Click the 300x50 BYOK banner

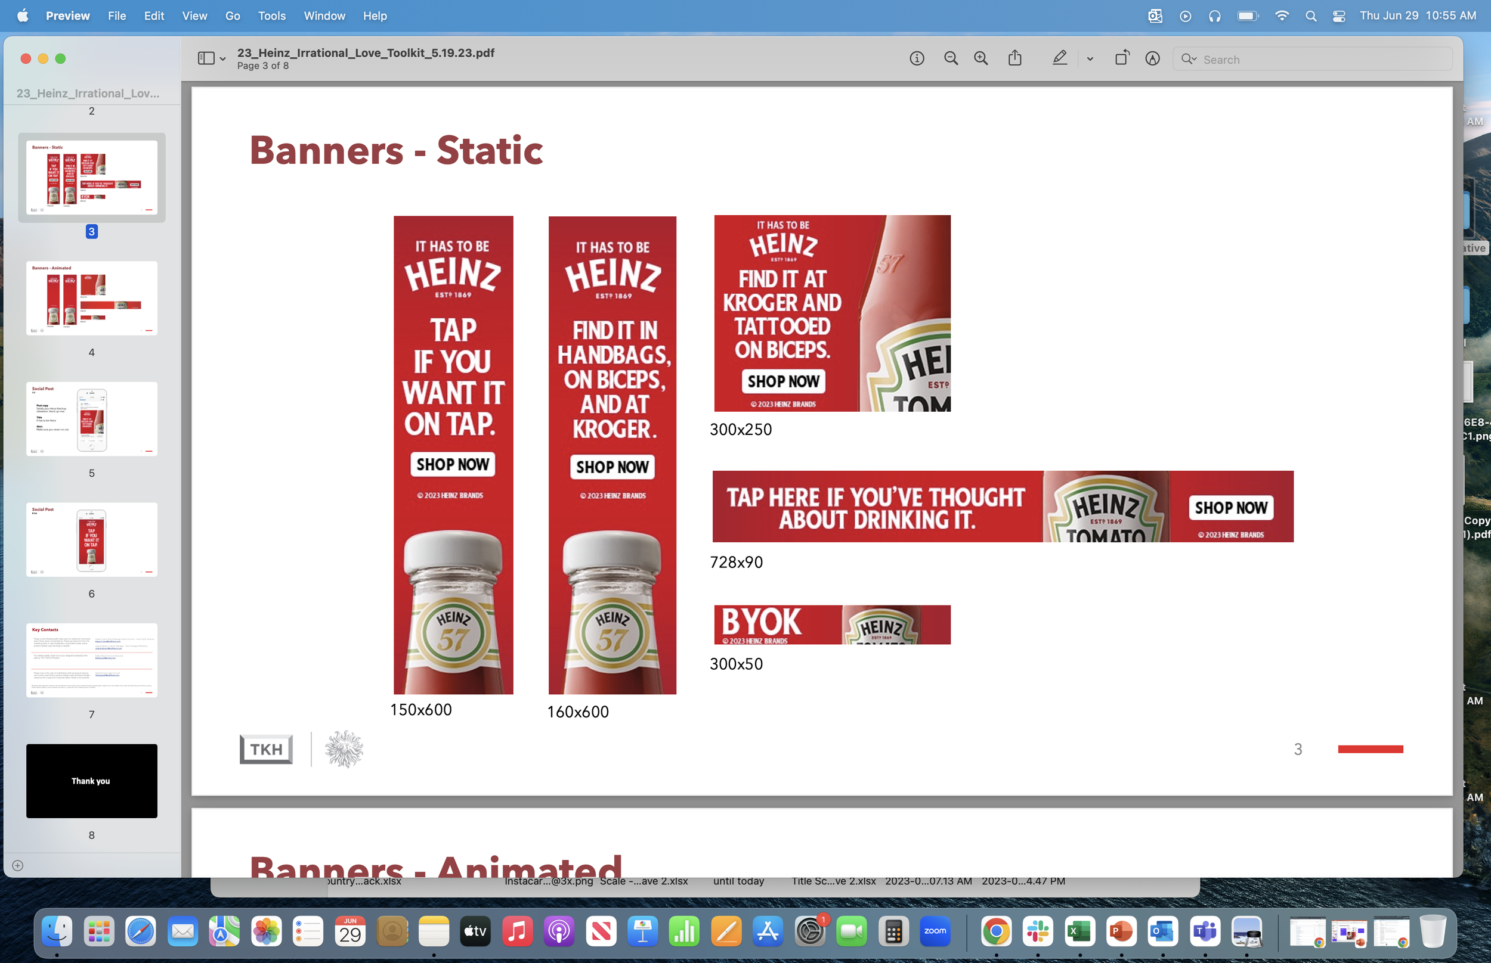832,625
